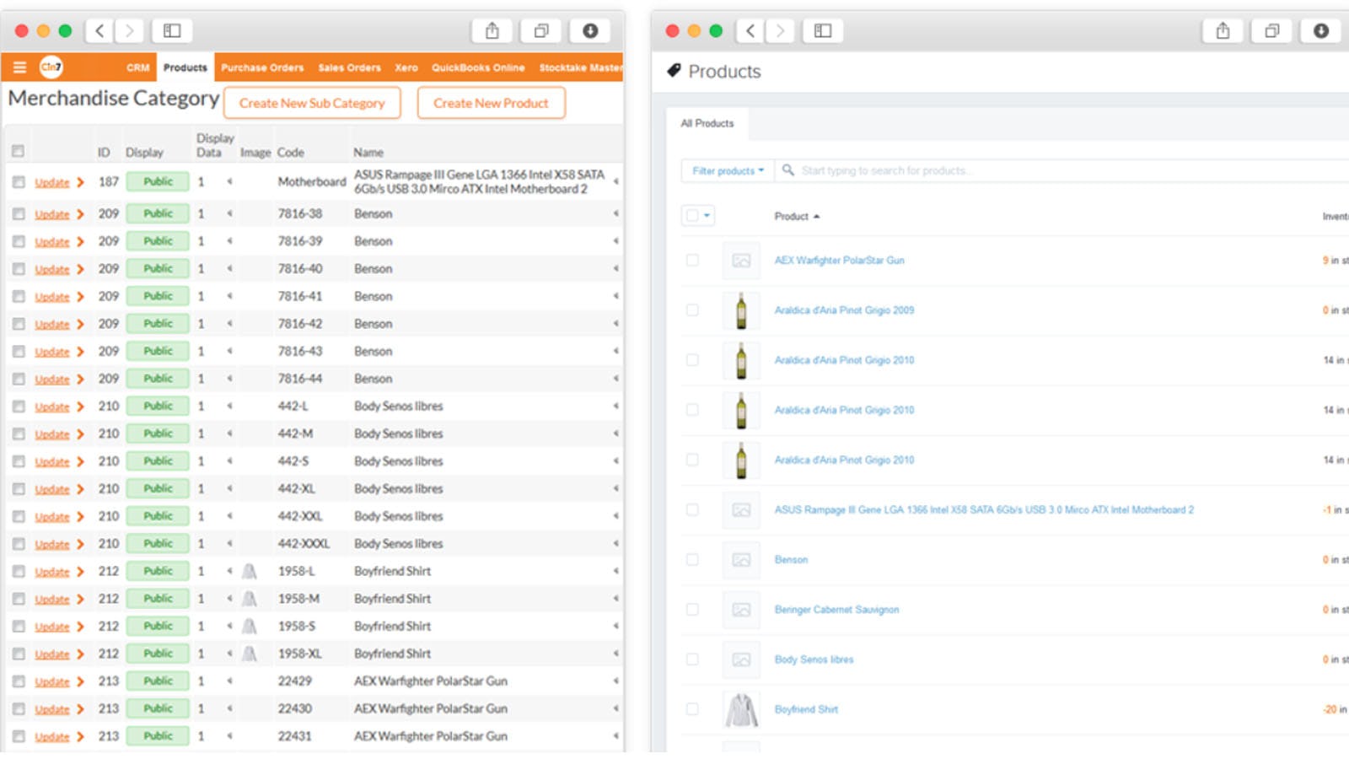Open the Stocktake Master tab

581,67
